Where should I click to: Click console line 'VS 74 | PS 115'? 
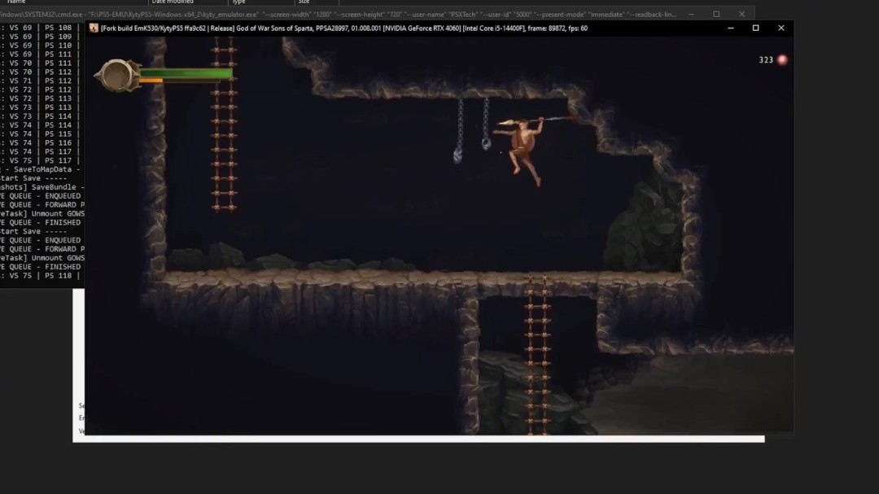pos(39,134)
